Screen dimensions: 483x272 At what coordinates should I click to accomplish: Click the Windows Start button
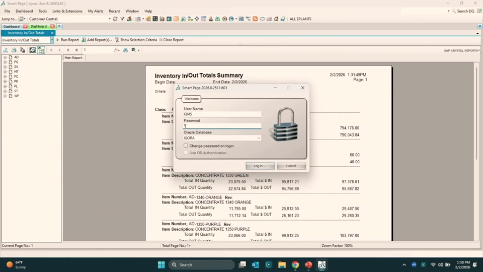(x=162, y=264)
